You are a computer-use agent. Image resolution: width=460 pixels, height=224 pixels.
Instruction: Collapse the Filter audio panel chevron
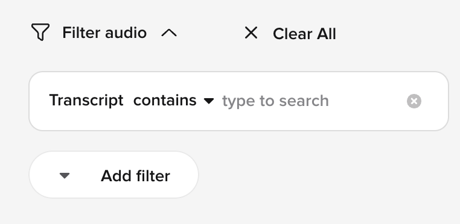[169, 33]
